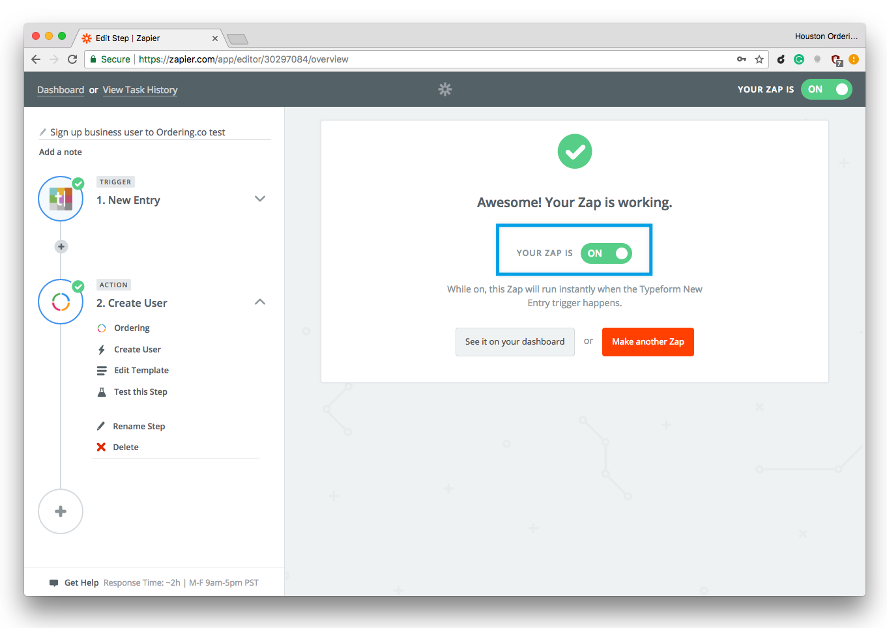Image resolution: width=887 pixels, height=628 pixels.
Task: Close the Edit Step Zapier tab
Action: click(x=215, y=38)
